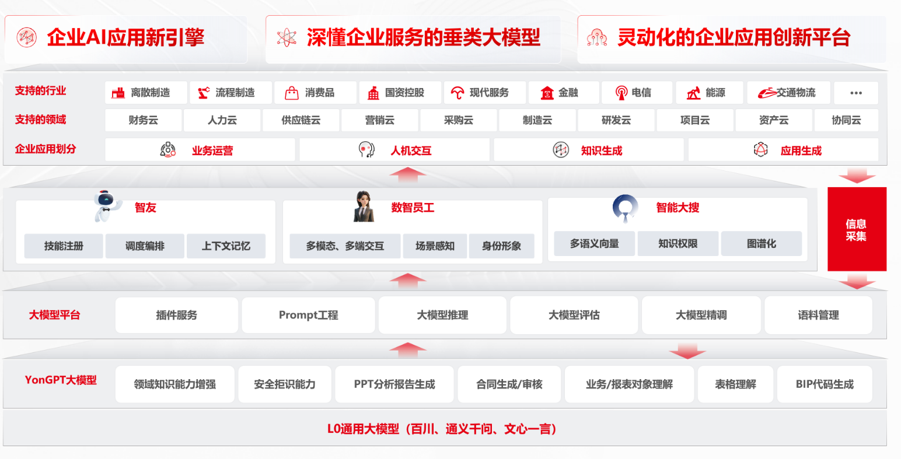Click the building icon for 国资控股
901x459 pixels.
click(373, 93)
